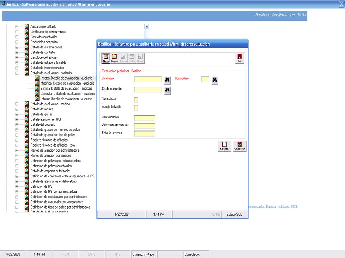Click the Borrar toolbar icon
Image resolution: width=345 pixels, height=258 pixels.
[x=141, y=58]
